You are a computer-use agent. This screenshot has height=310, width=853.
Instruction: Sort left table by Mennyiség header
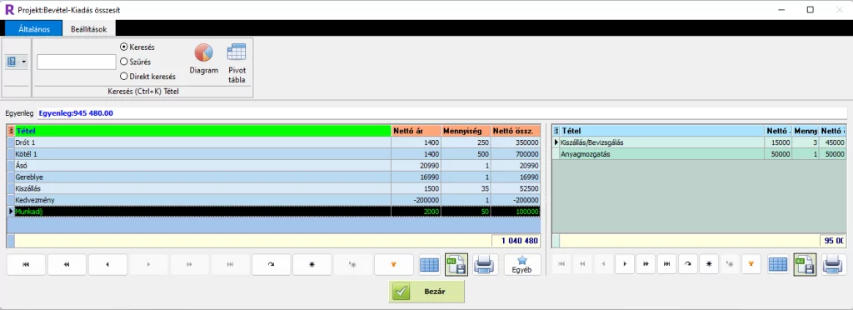click(x=465, y=131)
